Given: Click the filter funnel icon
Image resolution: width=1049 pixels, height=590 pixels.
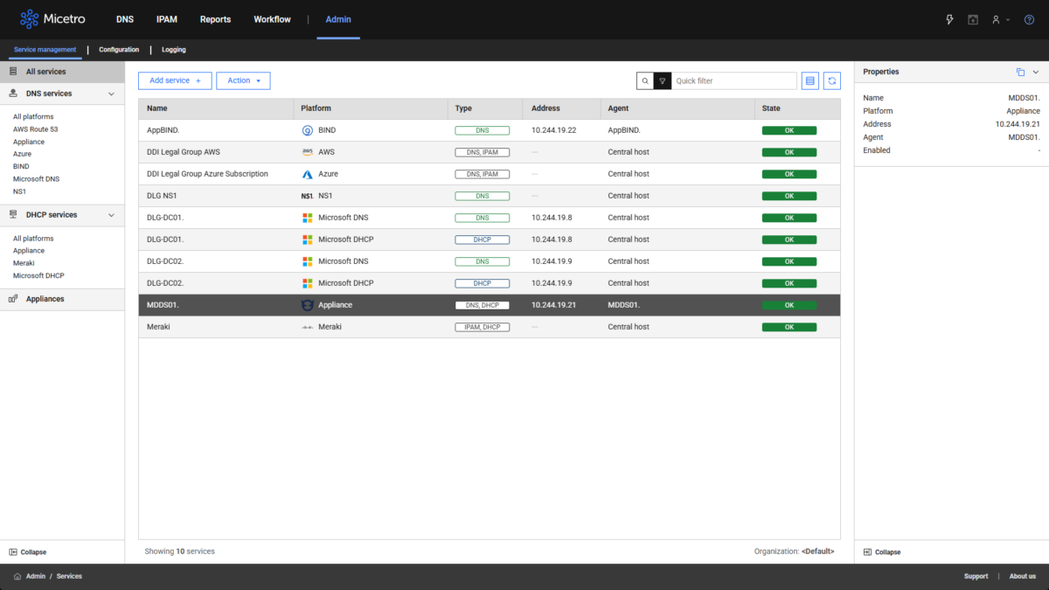Looking at the screenshot, I should click(x=663, y=80).
